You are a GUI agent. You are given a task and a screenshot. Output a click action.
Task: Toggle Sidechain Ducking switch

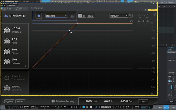pos(53,101)
